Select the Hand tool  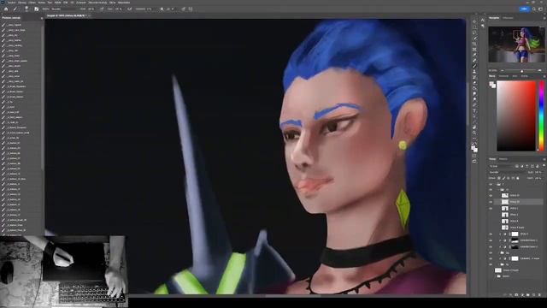pos(474,127)
